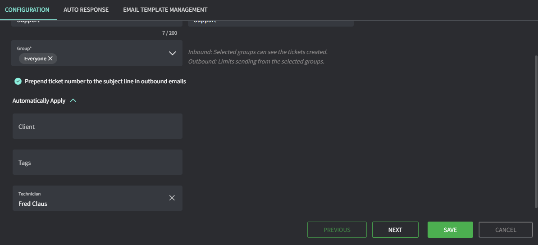This screenshot has width=538, height=245.
Task: Toggle the prepend ticket number checkbox
Action: tap(18, 82)
